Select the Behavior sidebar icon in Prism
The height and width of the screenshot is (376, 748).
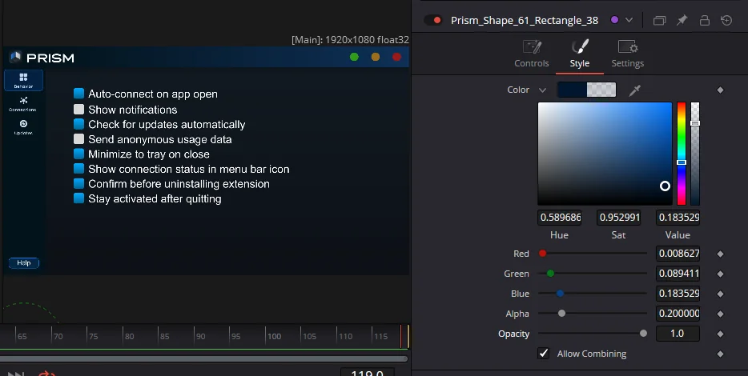coord(23,80)
